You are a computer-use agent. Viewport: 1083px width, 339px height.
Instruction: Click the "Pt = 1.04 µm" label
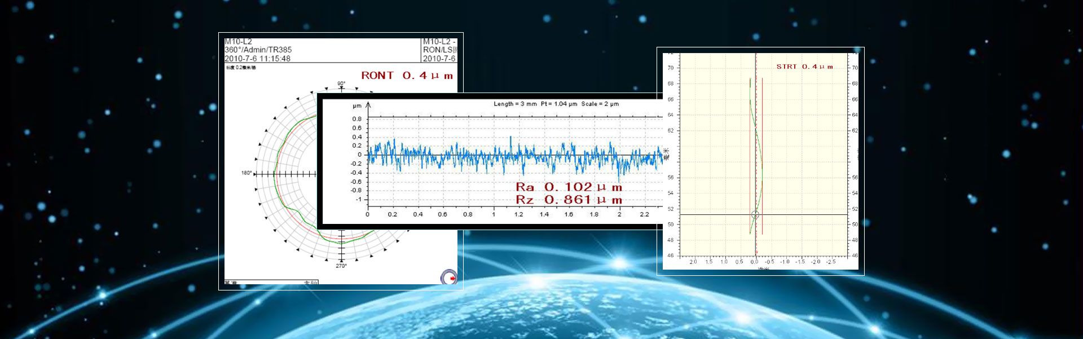(559, 104)
